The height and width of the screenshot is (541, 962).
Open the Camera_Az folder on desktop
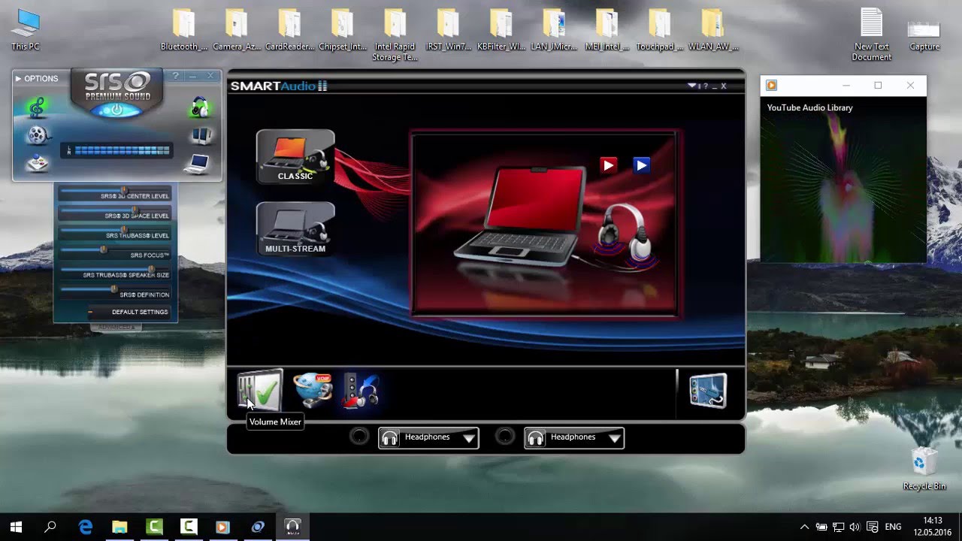pos(237,30)
